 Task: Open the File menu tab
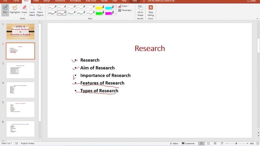[x=5, y=1]
